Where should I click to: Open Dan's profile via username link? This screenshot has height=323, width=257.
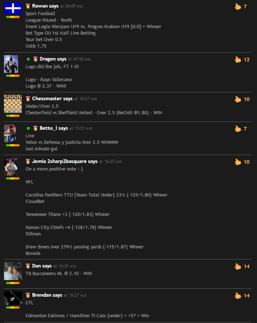point(36,266)
